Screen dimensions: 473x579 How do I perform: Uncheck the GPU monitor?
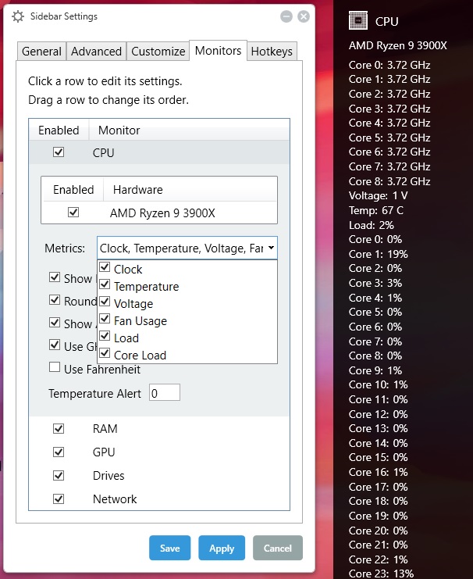point(59,452)
